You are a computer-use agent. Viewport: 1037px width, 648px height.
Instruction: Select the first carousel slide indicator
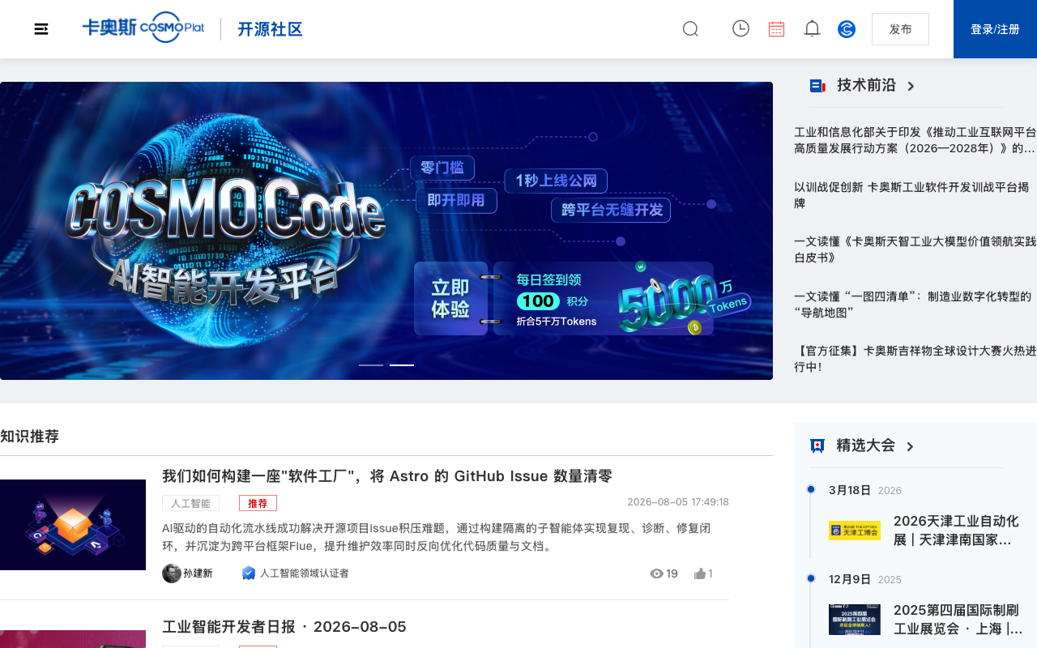point(371,365)
